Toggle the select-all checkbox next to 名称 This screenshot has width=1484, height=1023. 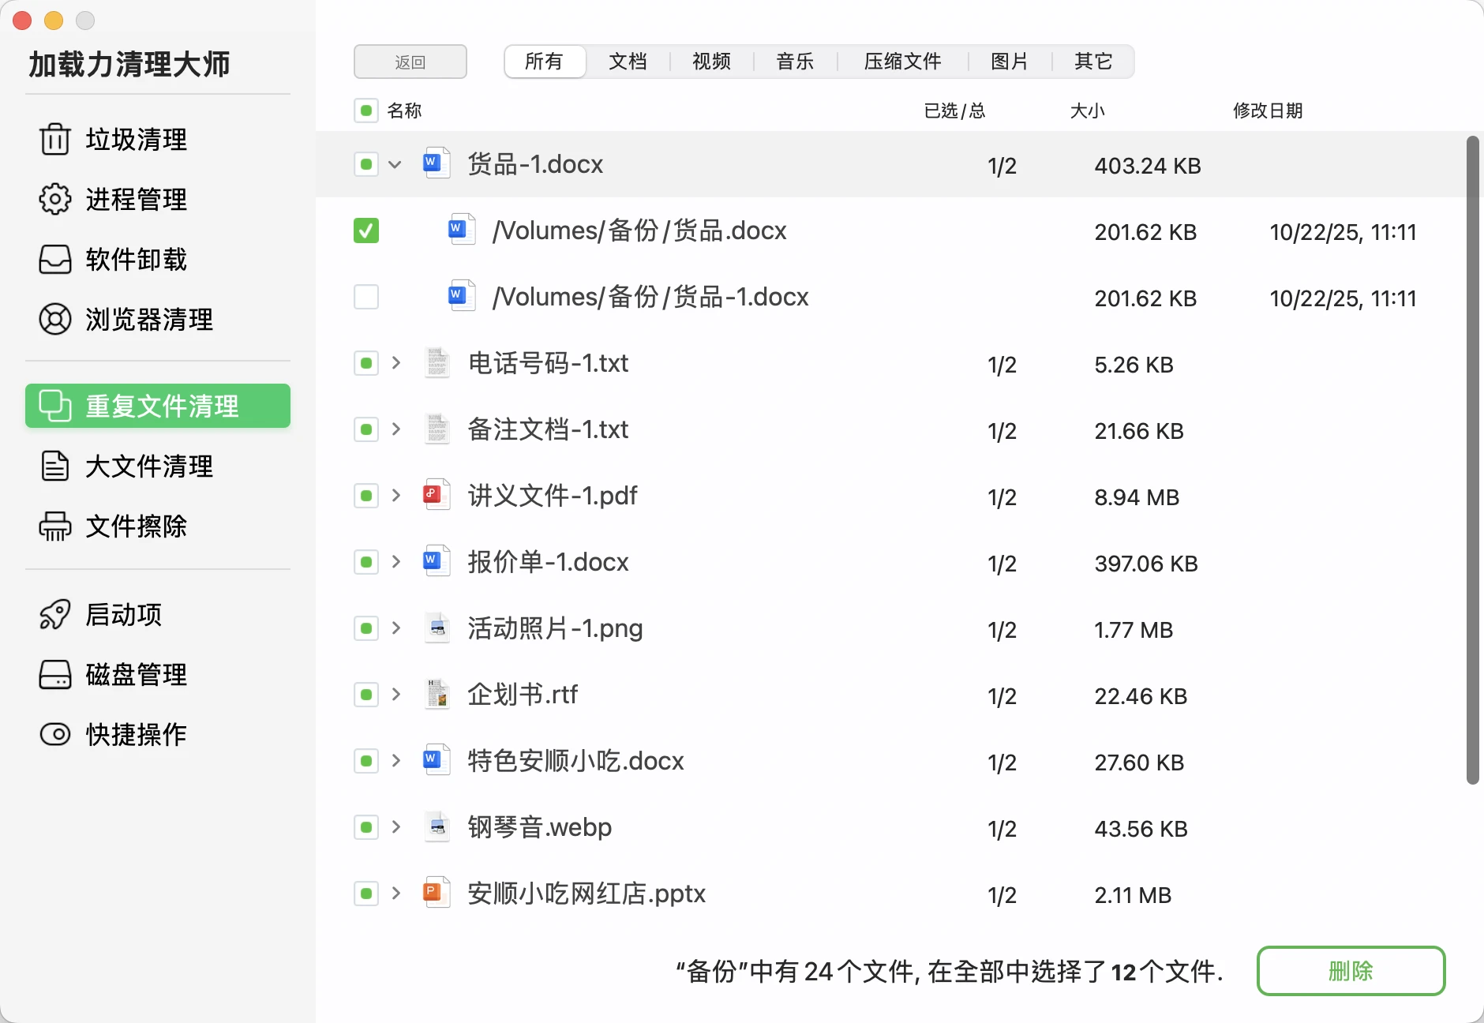[365, 111]
